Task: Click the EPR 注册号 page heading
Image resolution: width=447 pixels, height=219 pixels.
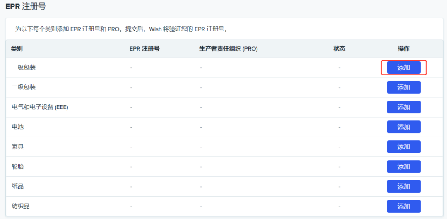Action: (25, 6)
